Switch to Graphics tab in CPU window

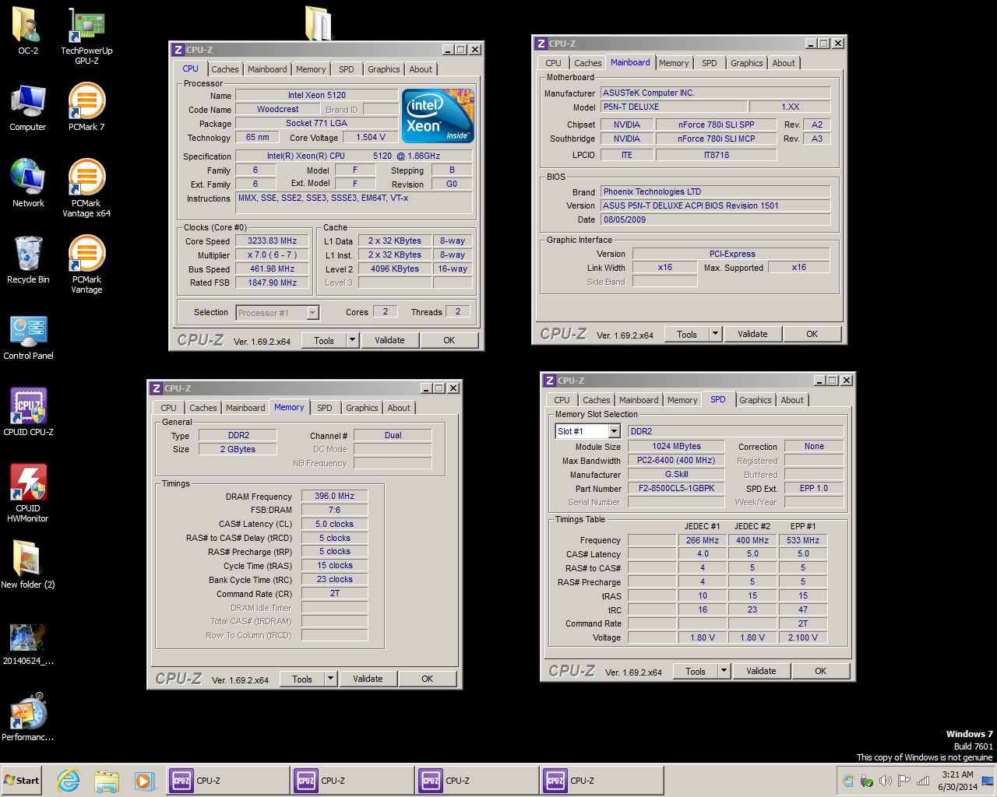(x=384, y=69)
